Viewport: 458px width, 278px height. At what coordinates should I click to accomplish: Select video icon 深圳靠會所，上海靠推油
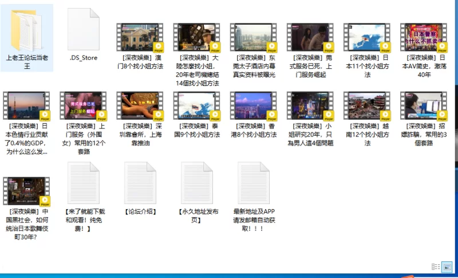click(140, 106)
